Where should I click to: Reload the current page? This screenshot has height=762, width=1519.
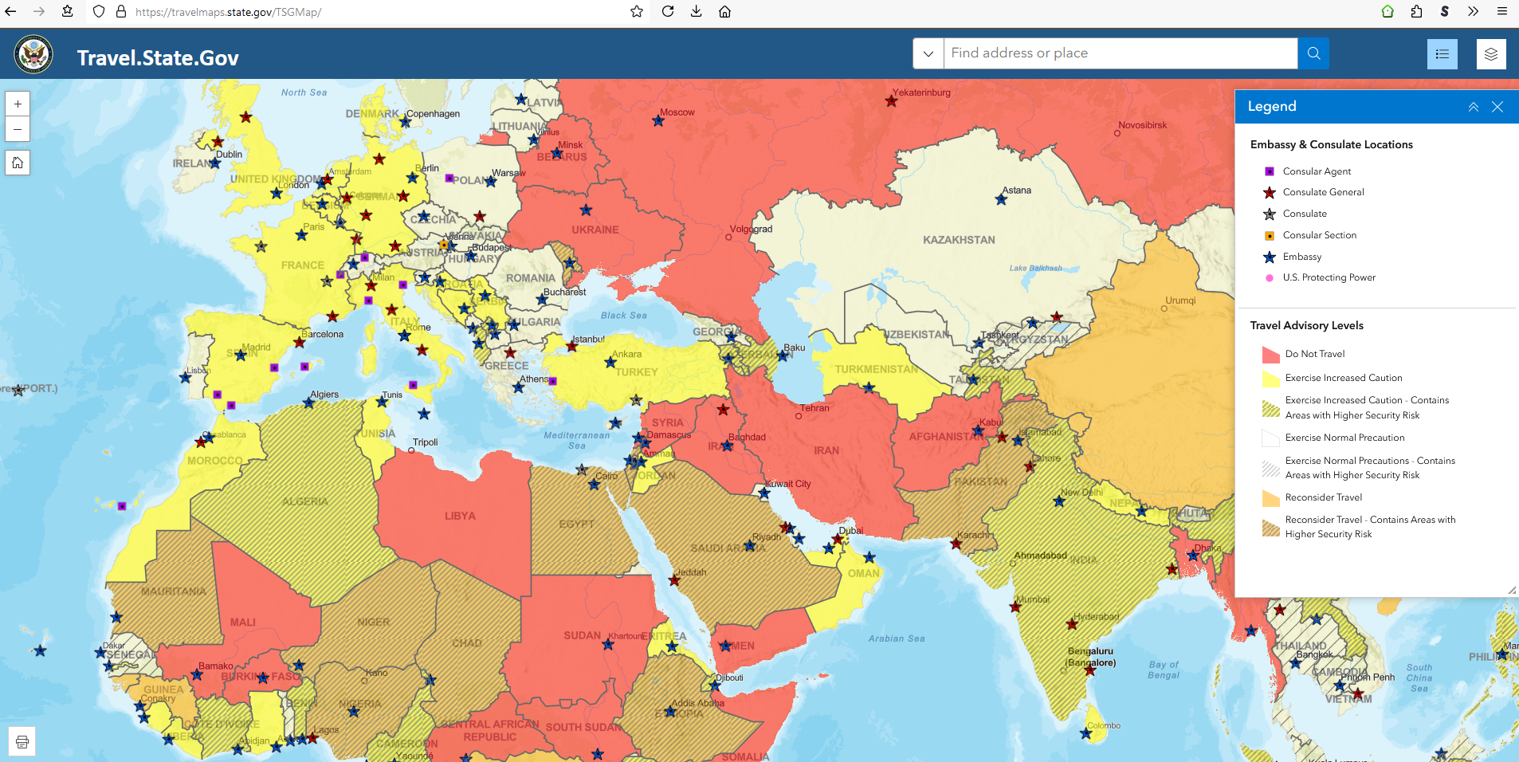668,12
